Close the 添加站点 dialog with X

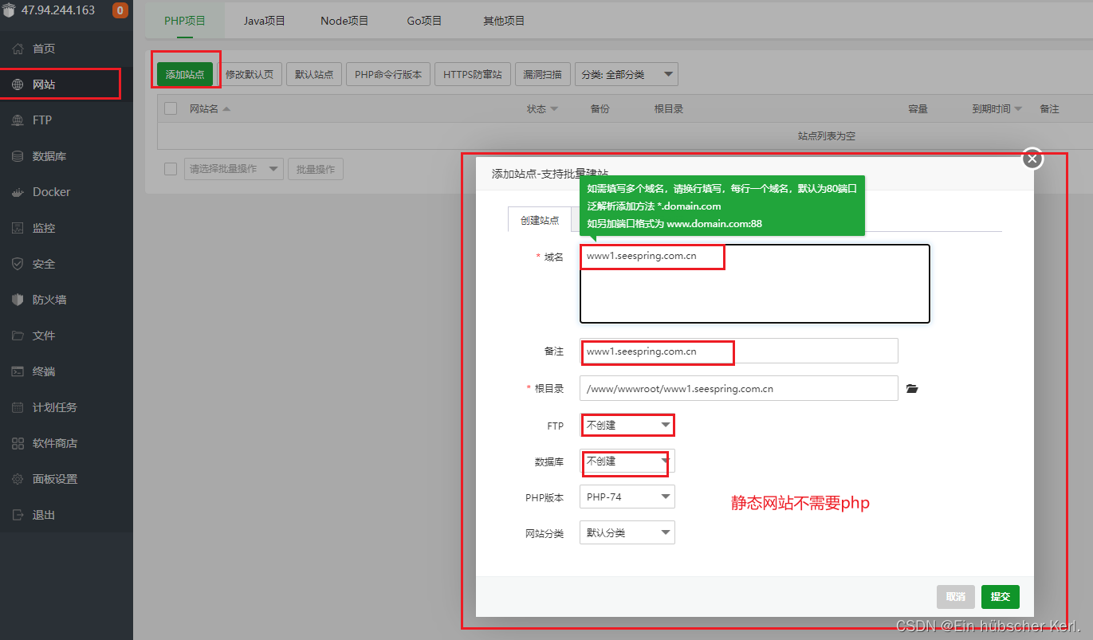[1032, 159]
